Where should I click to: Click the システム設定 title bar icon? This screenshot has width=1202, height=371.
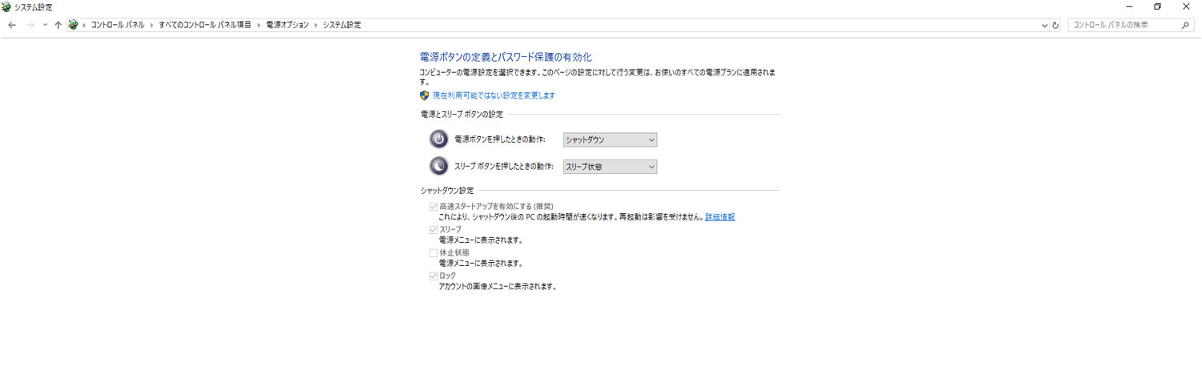point(6,6)
